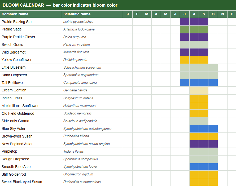The width and height of the screenshot is (236, 186).
Task: Select "Indian Grass" in the name column
Action: tap(12, 98)
